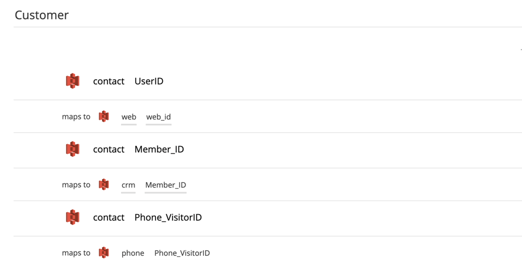Select the phone source label

tap(133, 253)
